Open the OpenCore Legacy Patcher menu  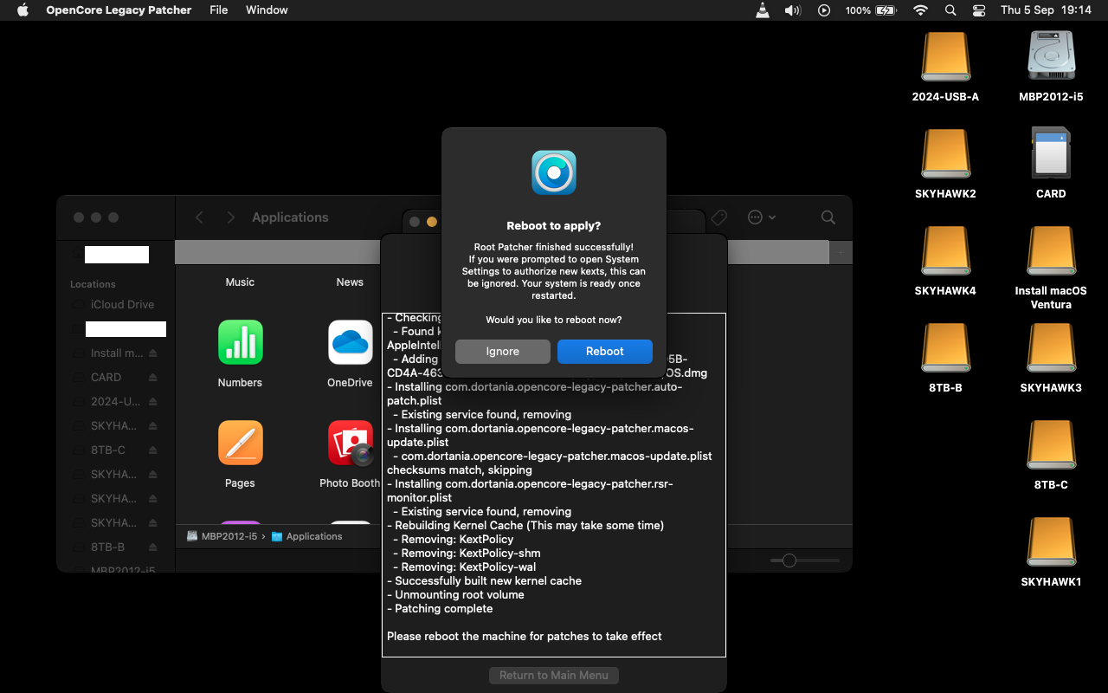pos(119,10)
